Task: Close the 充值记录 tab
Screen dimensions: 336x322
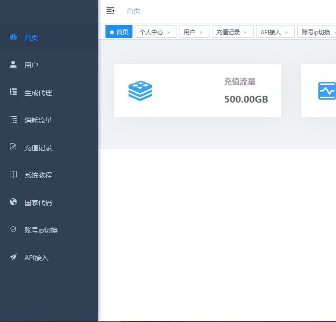Action: click(245, 32)
